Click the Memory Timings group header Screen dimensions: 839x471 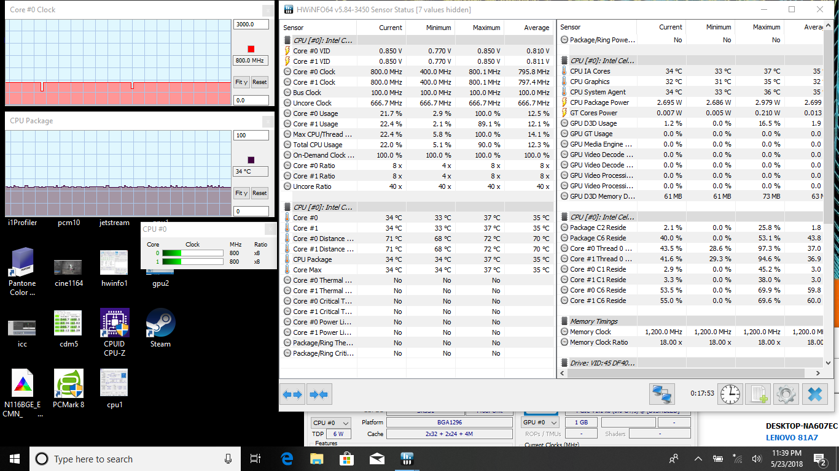pyautogui.click(x=690, y=321)
